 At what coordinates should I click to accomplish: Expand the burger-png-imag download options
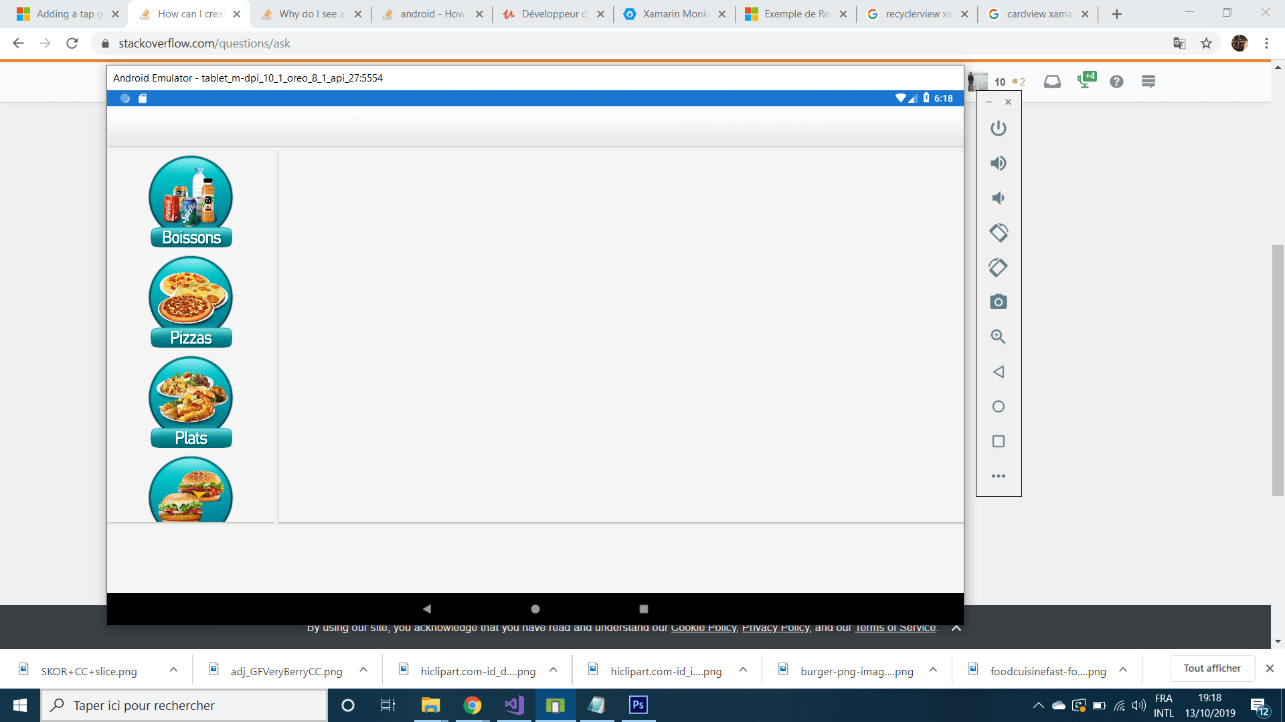pyautogui.click(x=932, y=671)
